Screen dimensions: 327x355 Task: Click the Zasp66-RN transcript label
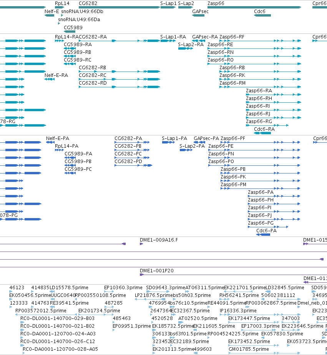point(221,52)
